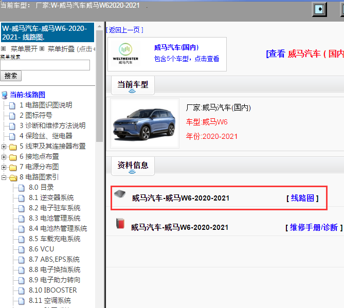Click the page icon for 8.5 车载充电系统
Screen dimensions: 344x308
pos(22,239)
